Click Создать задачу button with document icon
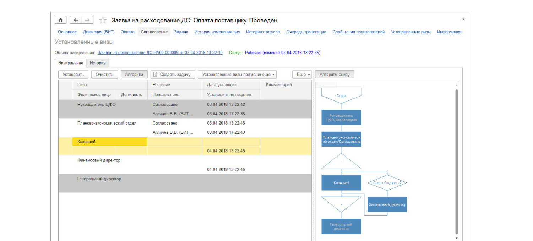 (x=173, y=75)
